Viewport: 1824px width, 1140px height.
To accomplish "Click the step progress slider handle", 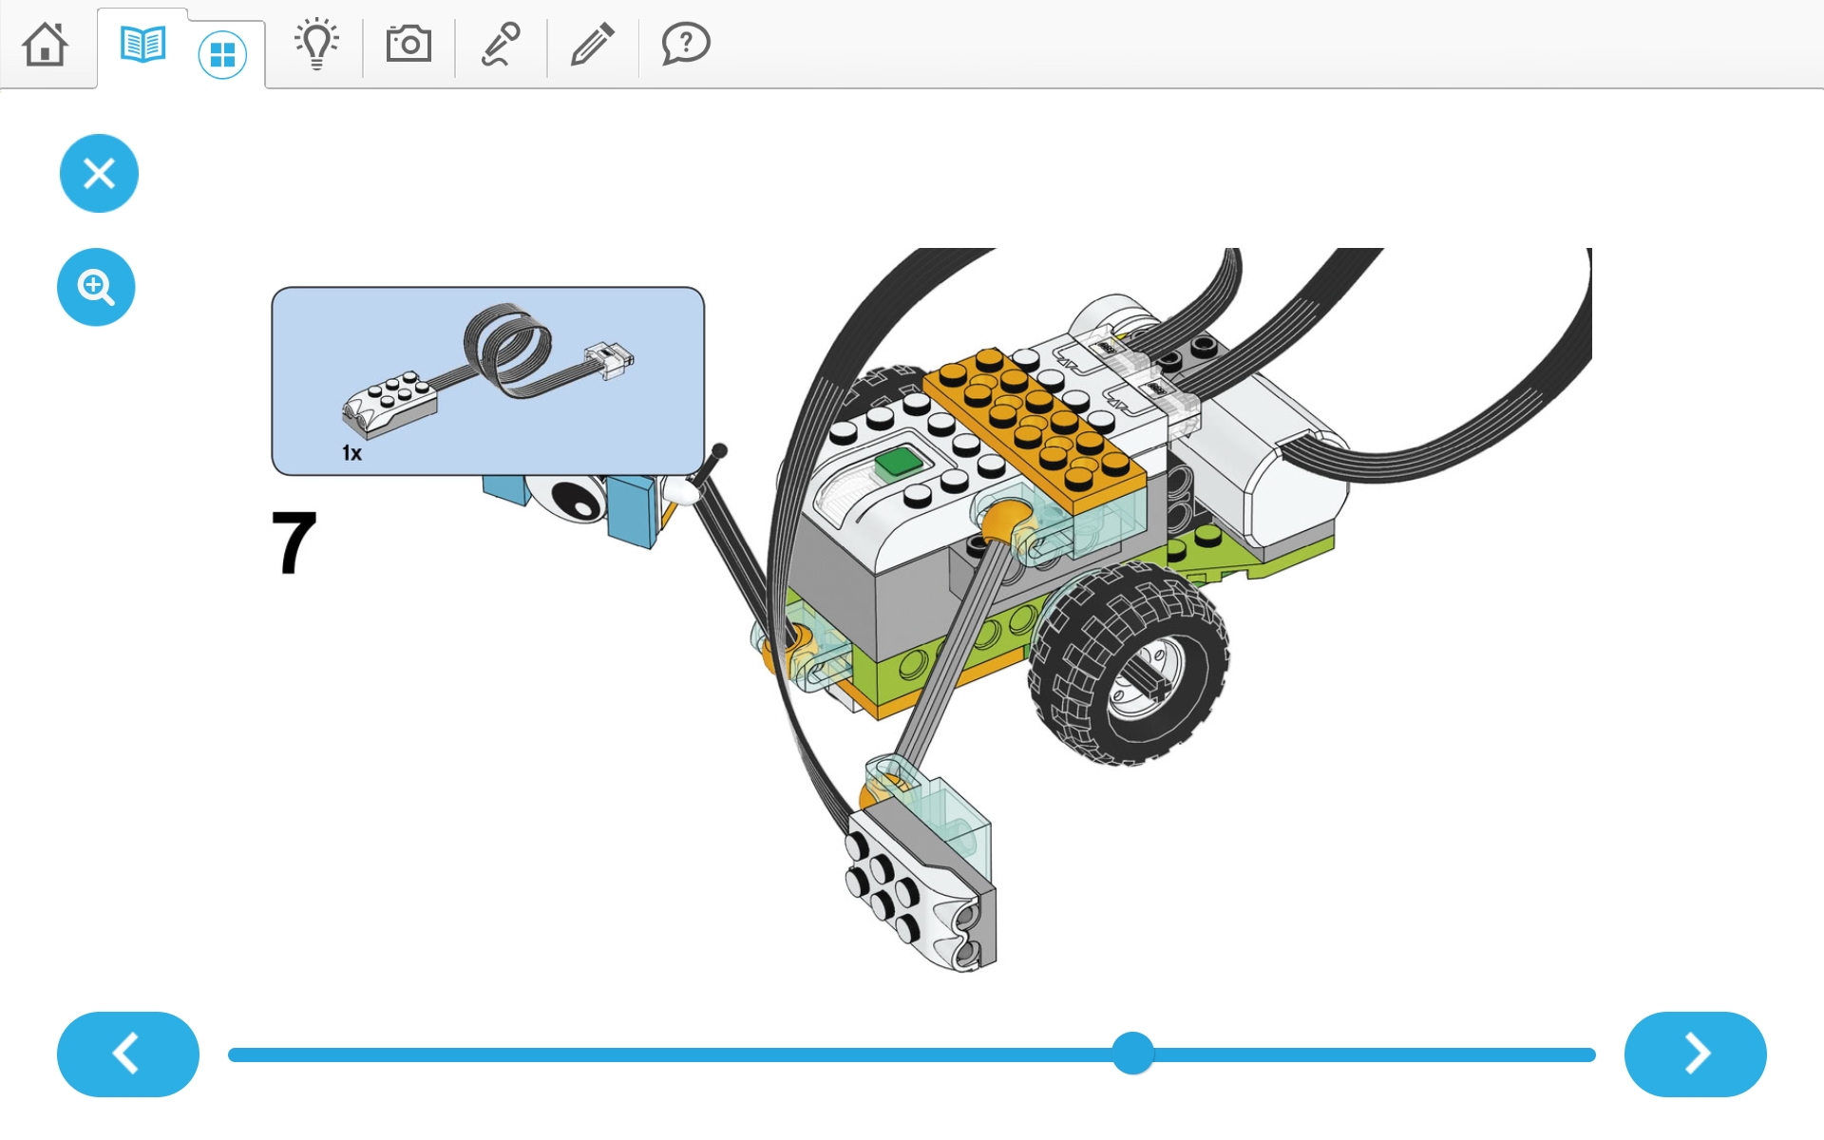I will [1132, 1054].
